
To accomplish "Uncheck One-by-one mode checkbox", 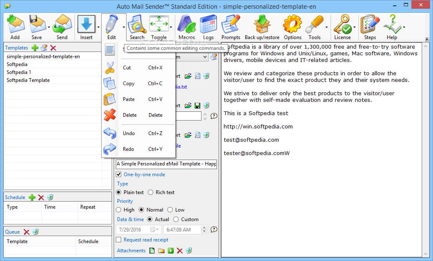I will point(119,175).
